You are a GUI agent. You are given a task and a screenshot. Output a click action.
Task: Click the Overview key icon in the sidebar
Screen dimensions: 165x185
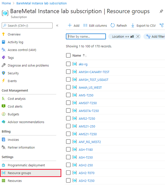(x=3, y=34)
